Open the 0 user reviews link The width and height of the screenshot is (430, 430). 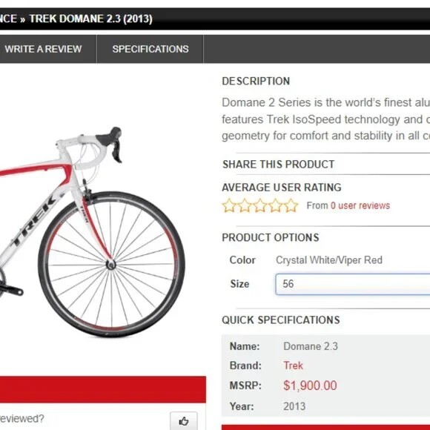360,205
